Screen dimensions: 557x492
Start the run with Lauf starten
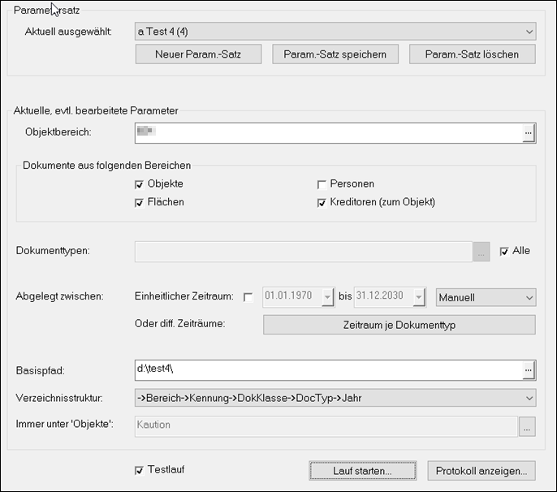point(362,470)
